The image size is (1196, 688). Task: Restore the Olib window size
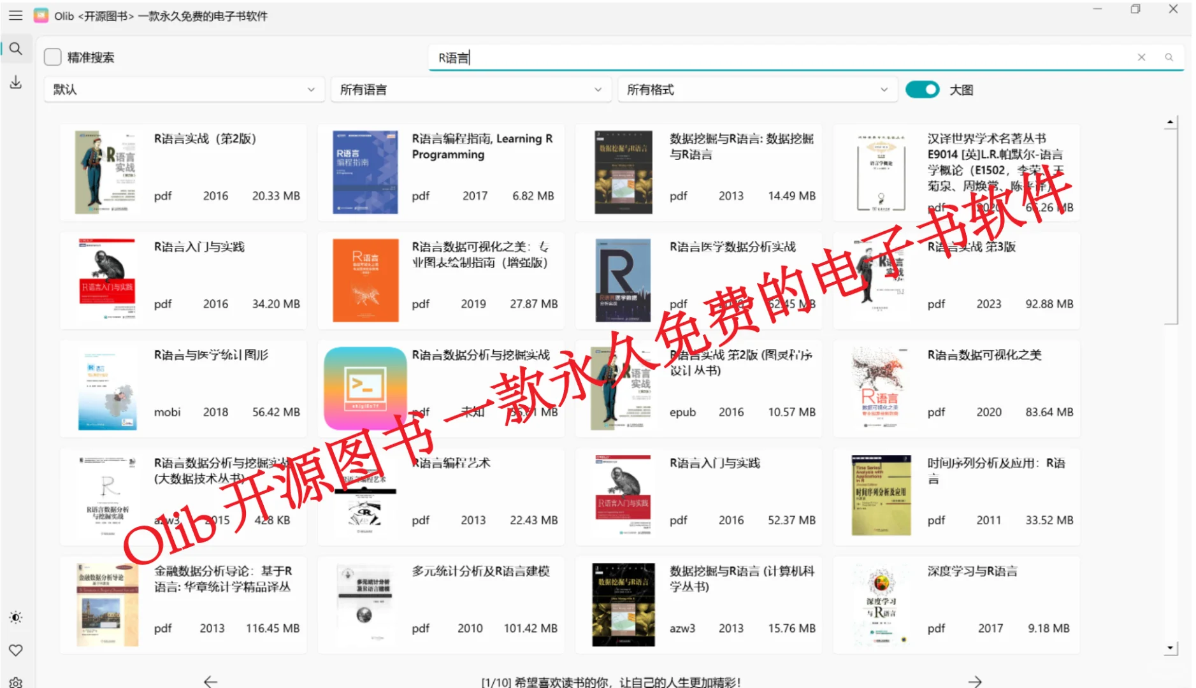(1135, 9)
